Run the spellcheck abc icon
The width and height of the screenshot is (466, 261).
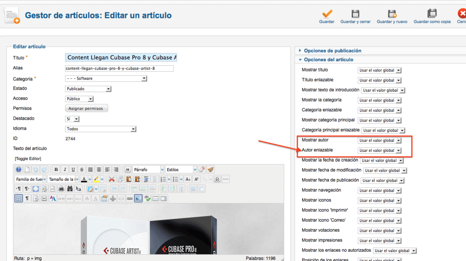tap(147, 198)
